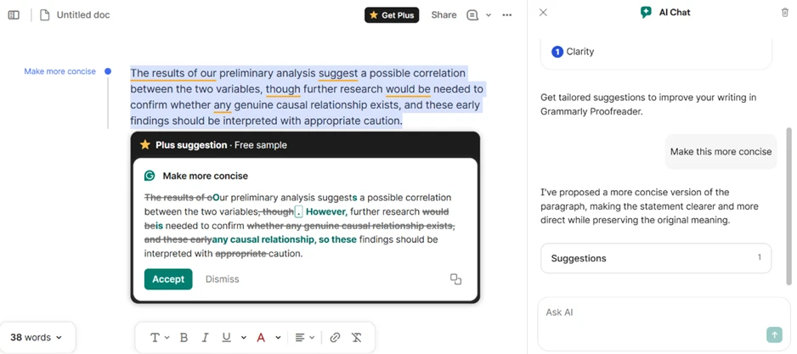Expand the alignment options chevron
The image size is (797, 354).
312,337
